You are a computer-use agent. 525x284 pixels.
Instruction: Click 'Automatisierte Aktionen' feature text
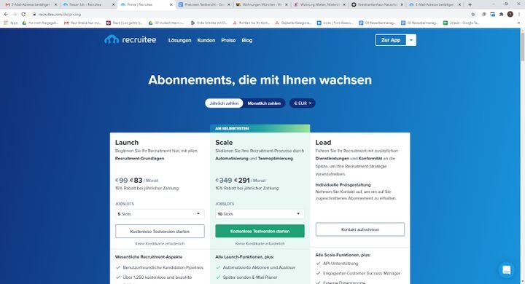coord(259,267)
